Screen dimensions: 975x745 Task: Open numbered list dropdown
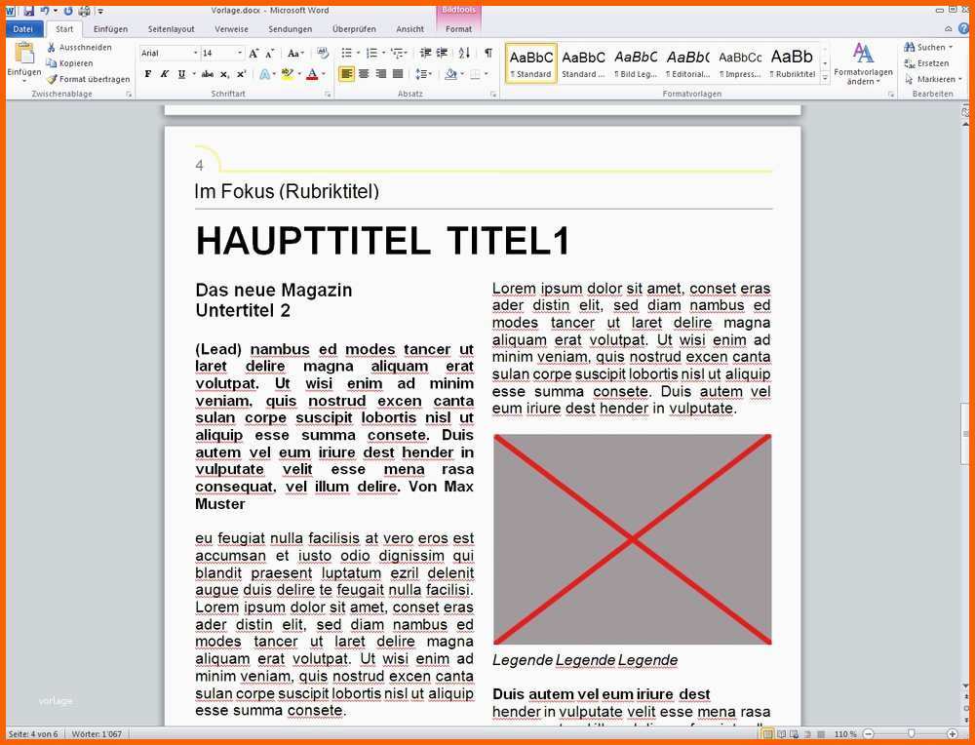pyautogui.click(x=383, y=53)
